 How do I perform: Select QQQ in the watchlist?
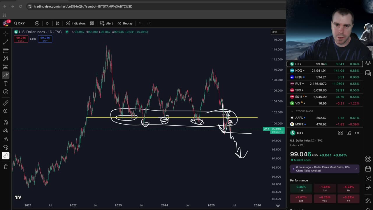pyautogui.click(x=325, y=77)
